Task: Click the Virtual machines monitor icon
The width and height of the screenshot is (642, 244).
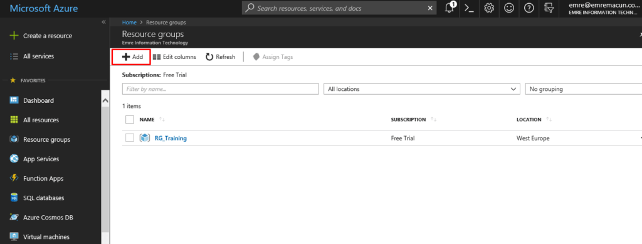Action: (x=14, y=236)
